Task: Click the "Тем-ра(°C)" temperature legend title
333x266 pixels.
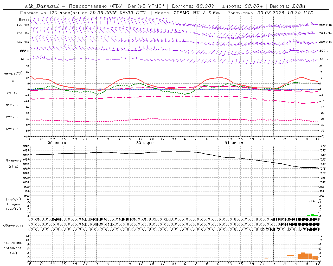Action: pyautogui.click(x=12, y=74)
